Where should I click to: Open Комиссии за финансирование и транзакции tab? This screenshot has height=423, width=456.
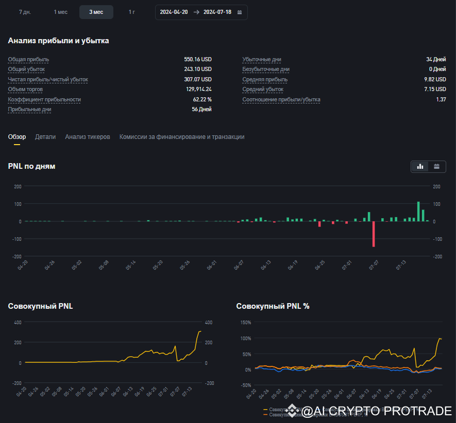tap(182, 137)
